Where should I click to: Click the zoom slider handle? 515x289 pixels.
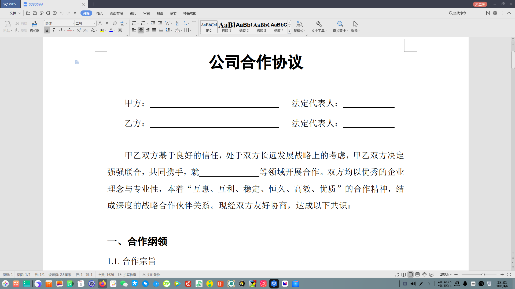point(483,275)
